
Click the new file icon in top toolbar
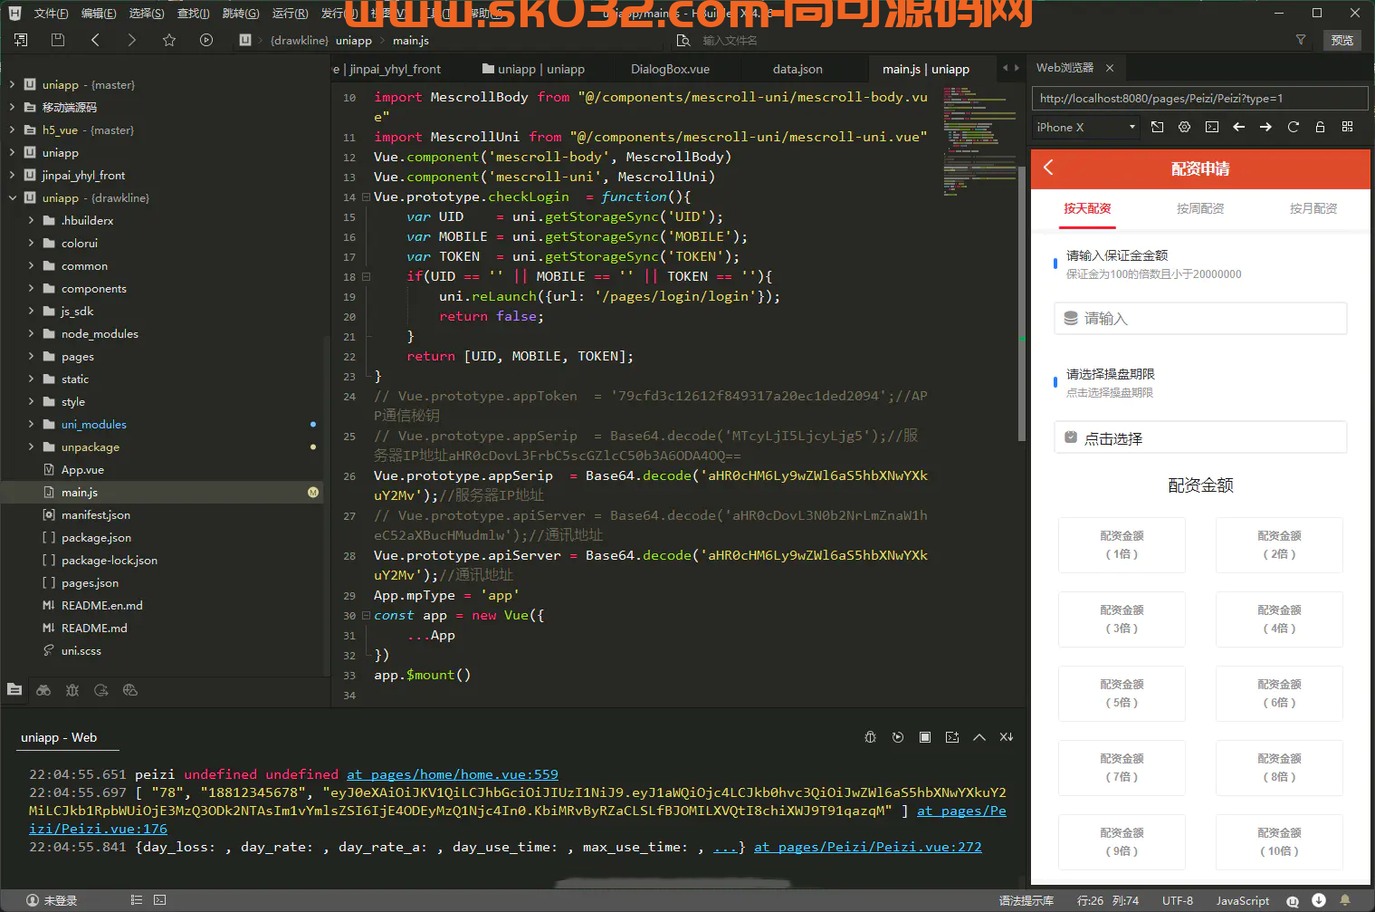[x=21, y=40]
